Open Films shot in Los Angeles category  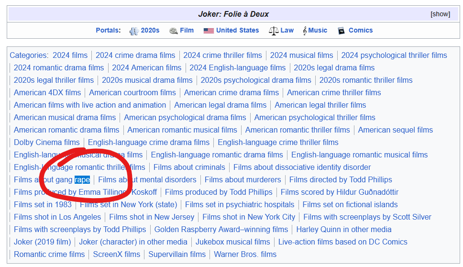pyautogui.click(x=57, y=216)
